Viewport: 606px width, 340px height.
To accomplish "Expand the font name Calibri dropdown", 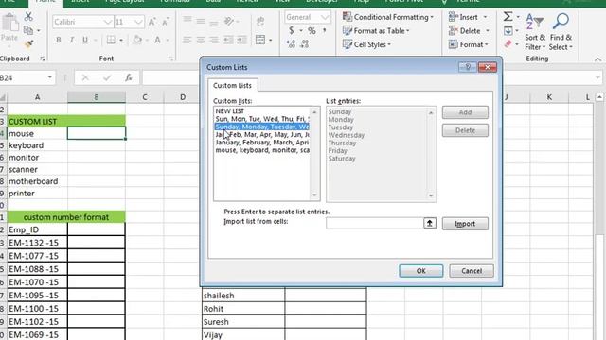I will click(108, 22).
